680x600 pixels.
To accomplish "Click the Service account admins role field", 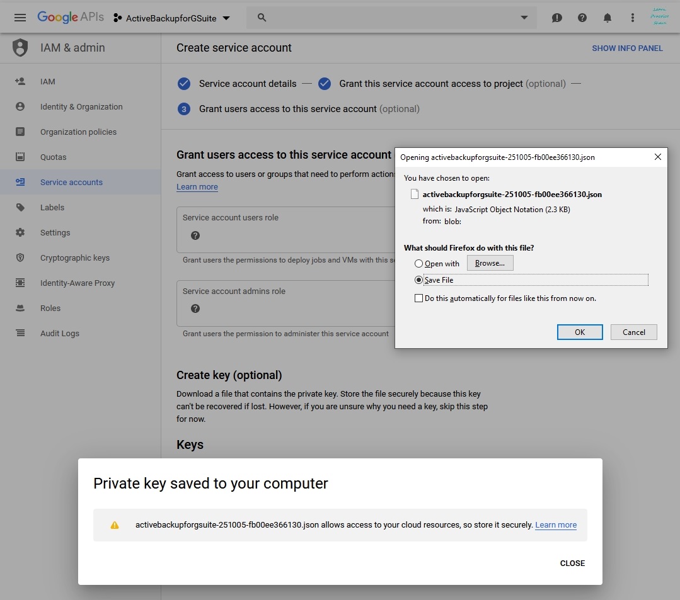I will [x=285, y=303].
